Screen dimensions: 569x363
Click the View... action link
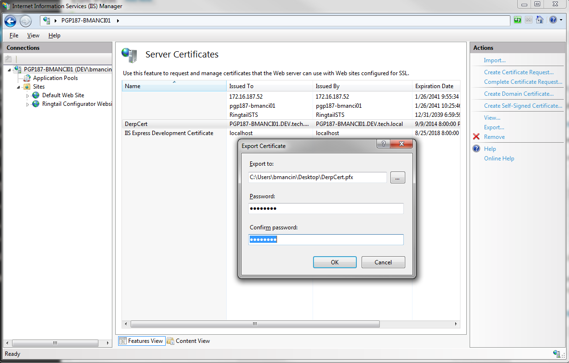(492, 118)
